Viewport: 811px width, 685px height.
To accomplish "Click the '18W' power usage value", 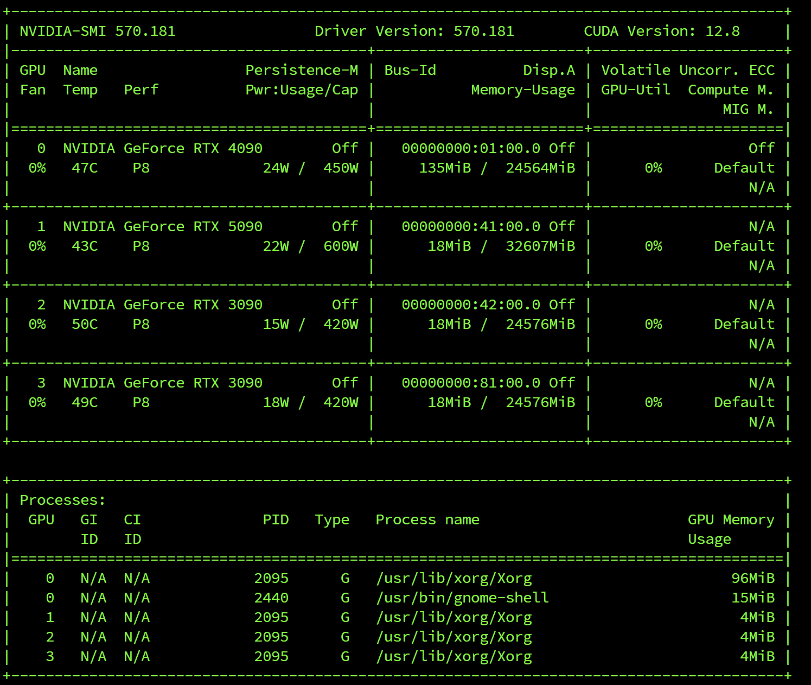I will (x=276, y=402).
